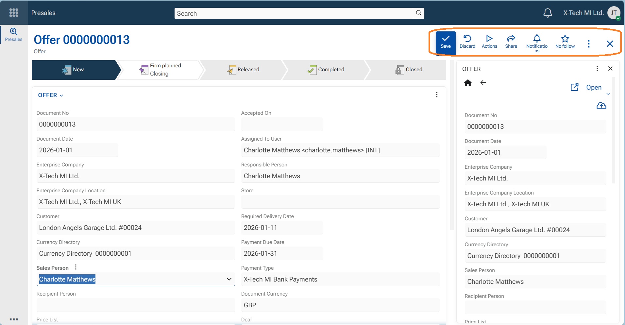Collapse the OFFER section header
This screenshot has width=625, height=325.
[x=51, y=95]
